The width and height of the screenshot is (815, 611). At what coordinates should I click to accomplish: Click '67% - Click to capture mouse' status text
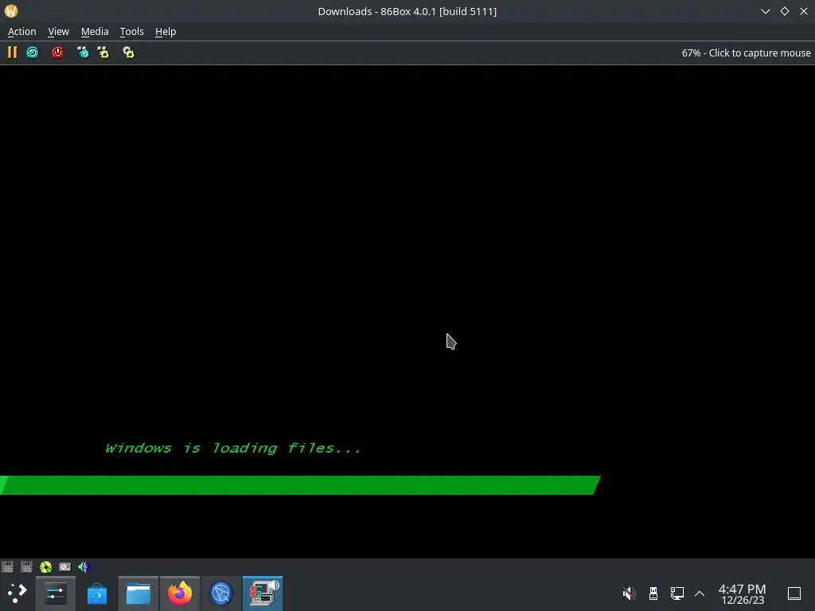(x=746, y=53)
